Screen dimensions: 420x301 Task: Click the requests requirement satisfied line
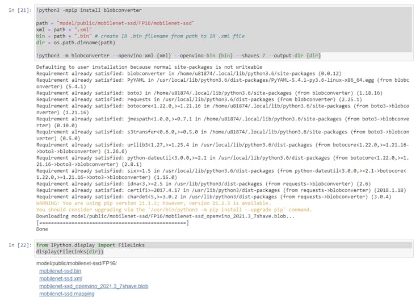pos(199,99)
